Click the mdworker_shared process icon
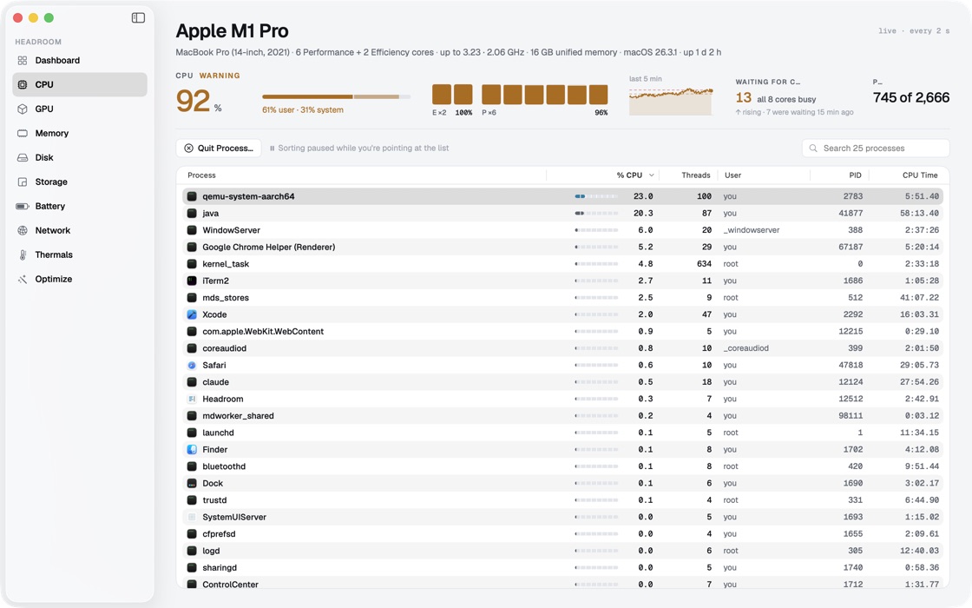 click(192, 416)
